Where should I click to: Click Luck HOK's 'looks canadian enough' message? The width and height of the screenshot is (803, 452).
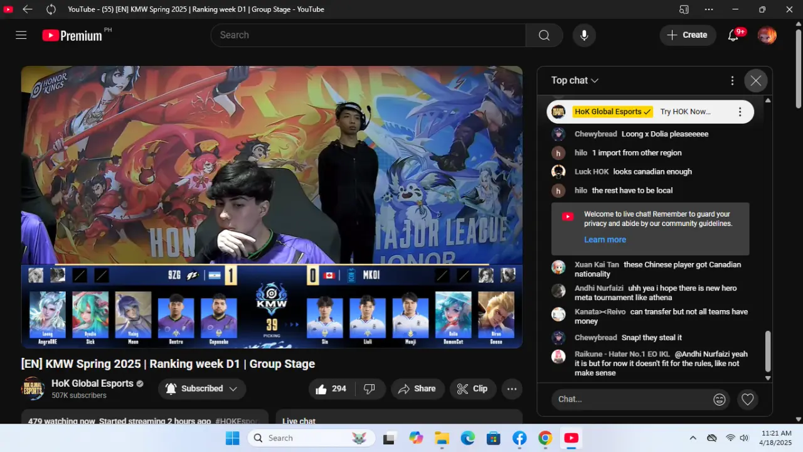[x=652, y=171]
